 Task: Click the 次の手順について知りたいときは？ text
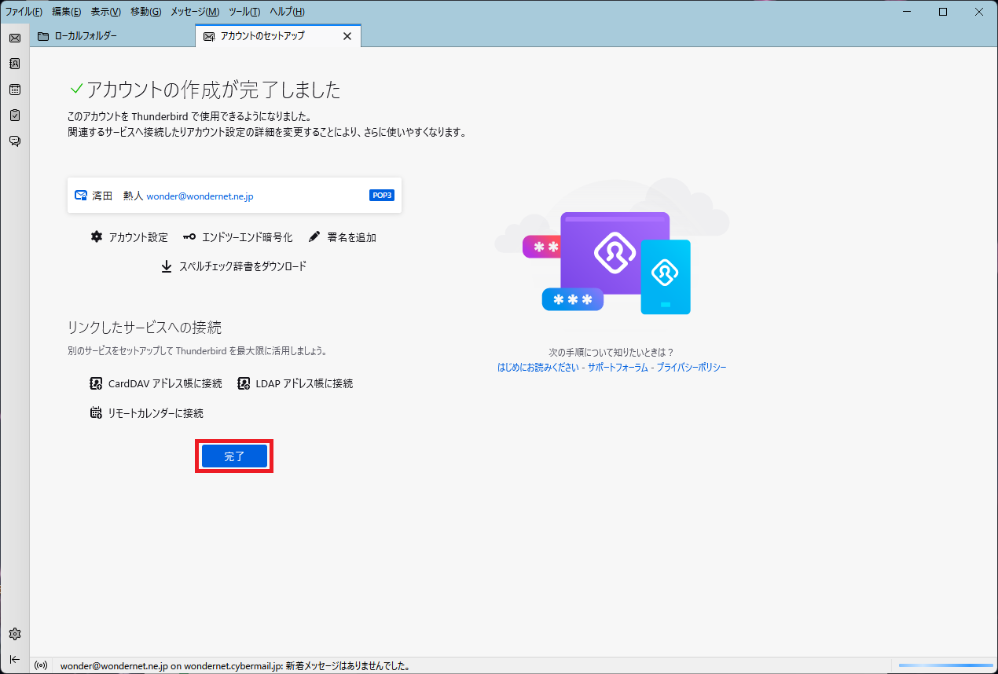[611, 353]
